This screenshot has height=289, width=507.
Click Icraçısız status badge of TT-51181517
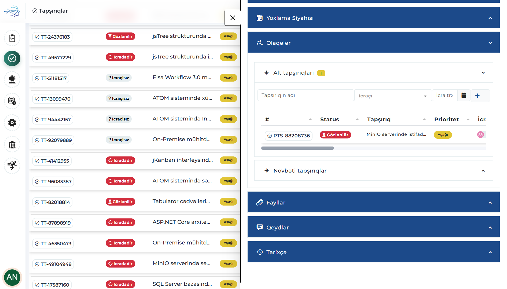point(119,78)
